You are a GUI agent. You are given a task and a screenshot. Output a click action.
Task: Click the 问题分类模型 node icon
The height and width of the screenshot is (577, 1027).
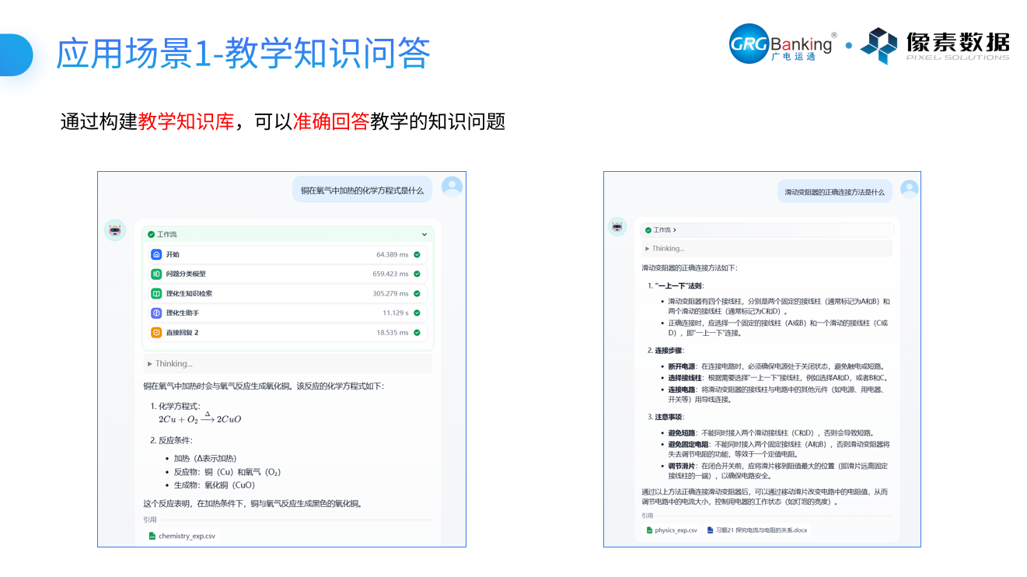[x=156, y=274]
